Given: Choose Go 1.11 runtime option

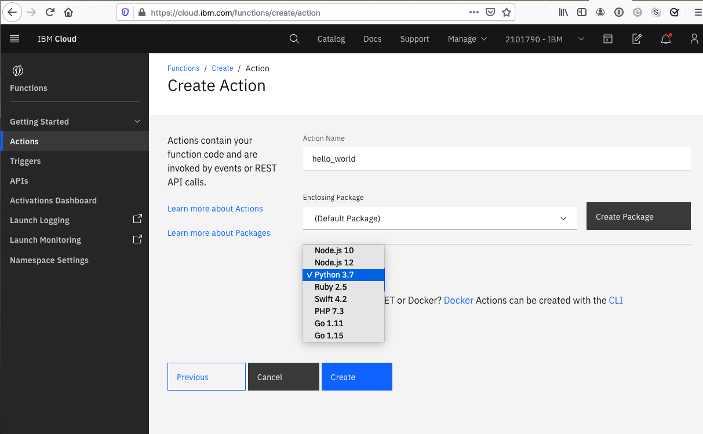Looking at the screenshot, I should pyautogui.click(x=344, y=323).
